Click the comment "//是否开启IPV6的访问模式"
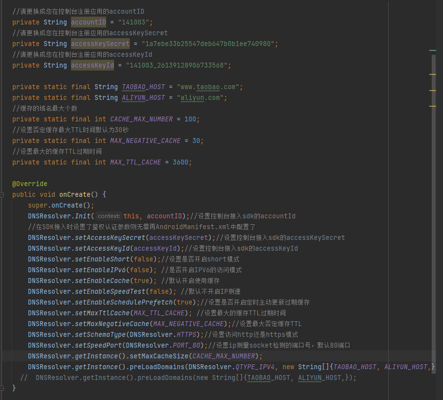Viewport: 443px width, 400px height. click(x=202, y=270)
